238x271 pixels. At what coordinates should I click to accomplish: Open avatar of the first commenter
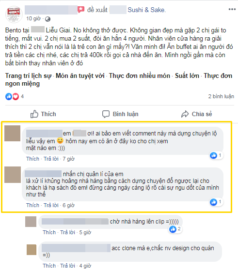coord(12,133)
